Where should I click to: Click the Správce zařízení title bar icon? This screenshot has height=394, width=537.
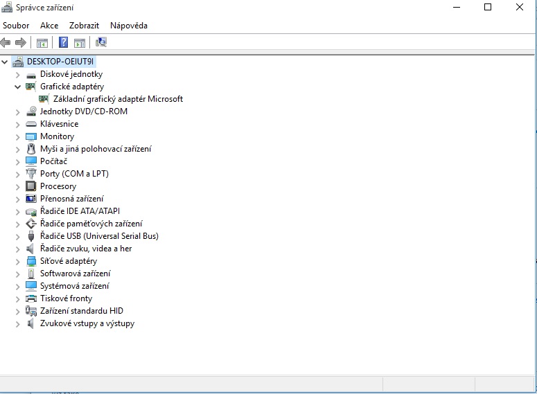[7, 7]
